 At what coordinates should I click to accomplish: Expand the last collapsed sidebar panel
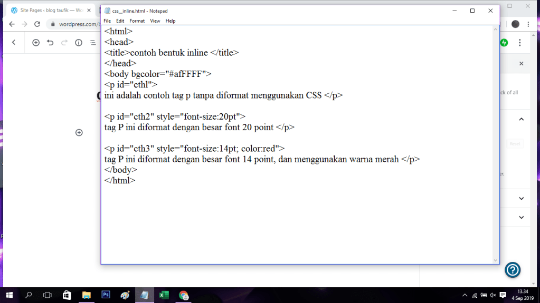pos(521,217)
